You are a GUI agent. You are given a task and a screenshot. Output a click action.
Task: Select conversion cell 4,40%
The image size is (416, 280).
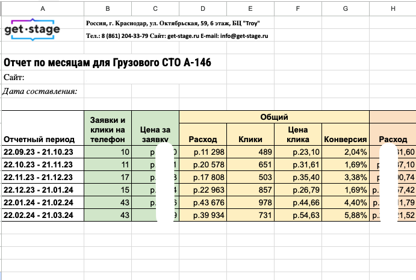(346, 202)
